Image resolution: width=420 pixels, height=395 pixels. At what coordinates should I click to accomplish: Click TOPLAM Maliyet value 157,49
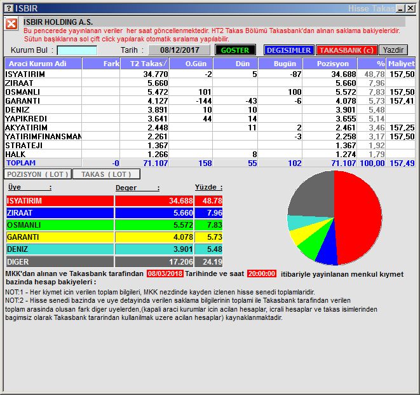coord(402,163)
